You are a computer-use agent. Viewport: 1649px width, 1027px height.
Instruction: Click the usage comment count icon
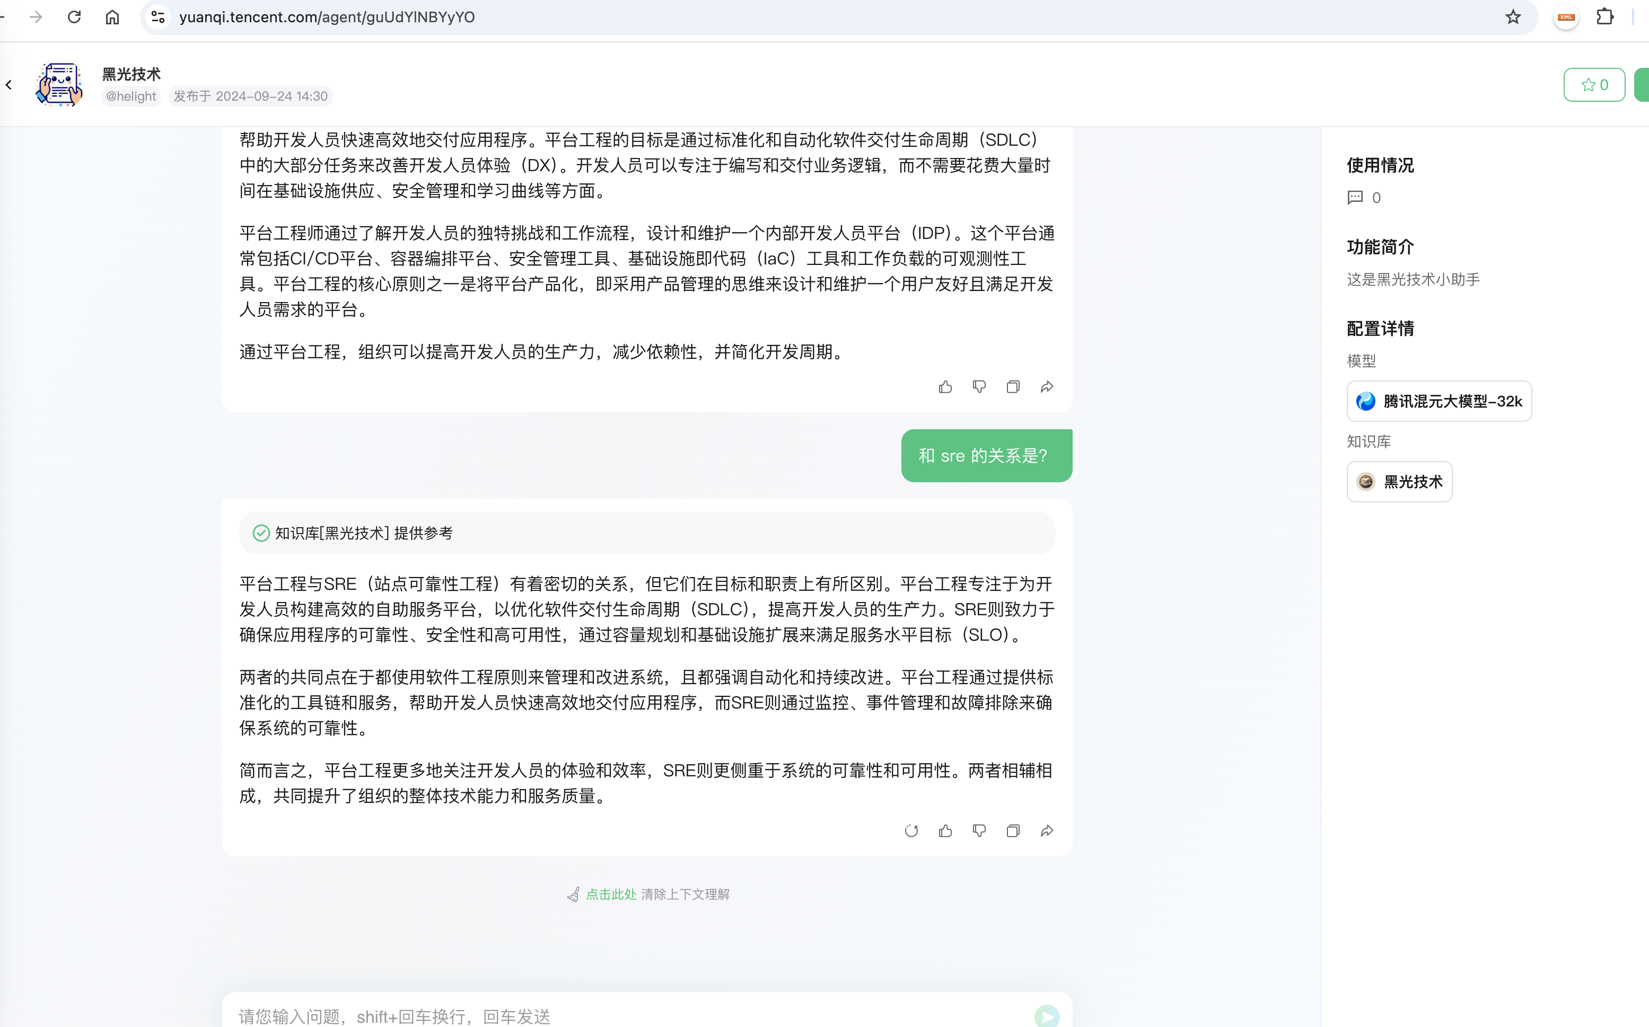coord(1355,198)
